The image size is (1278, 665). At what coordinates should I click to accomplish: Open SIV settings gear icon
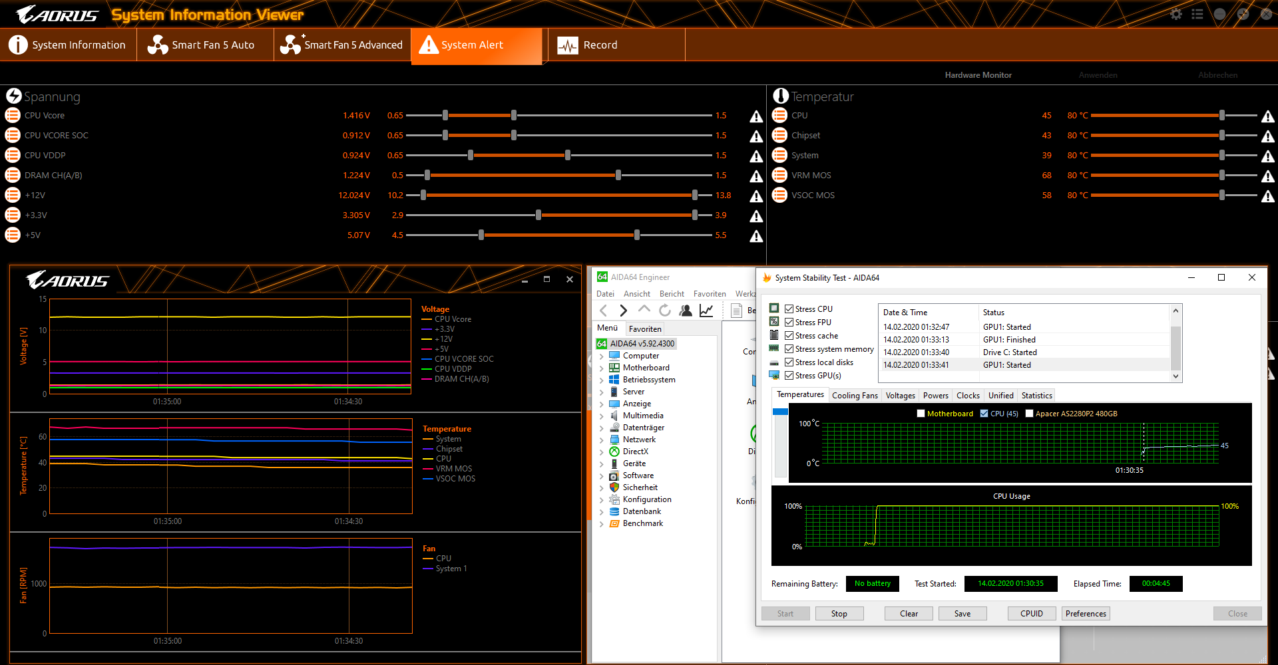point(1176,14)
